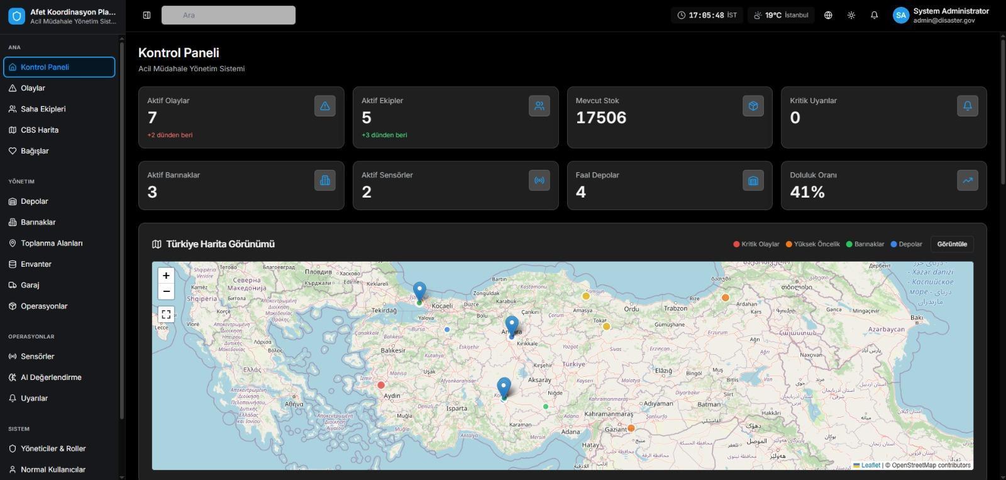Image resolution: width=1006 pixels, height=480 pixels.
Task: Zoom out on the Türkiye map
Action: click(x=166, y=291)
